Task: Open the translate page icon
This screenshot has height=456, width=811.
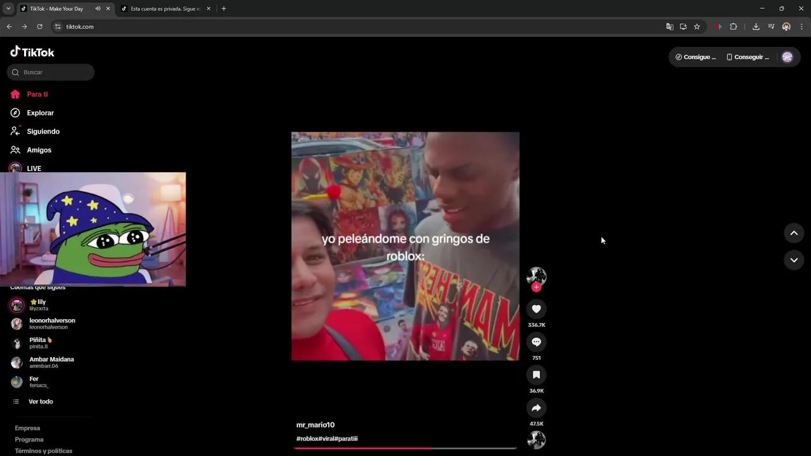Action: point(670,27)
